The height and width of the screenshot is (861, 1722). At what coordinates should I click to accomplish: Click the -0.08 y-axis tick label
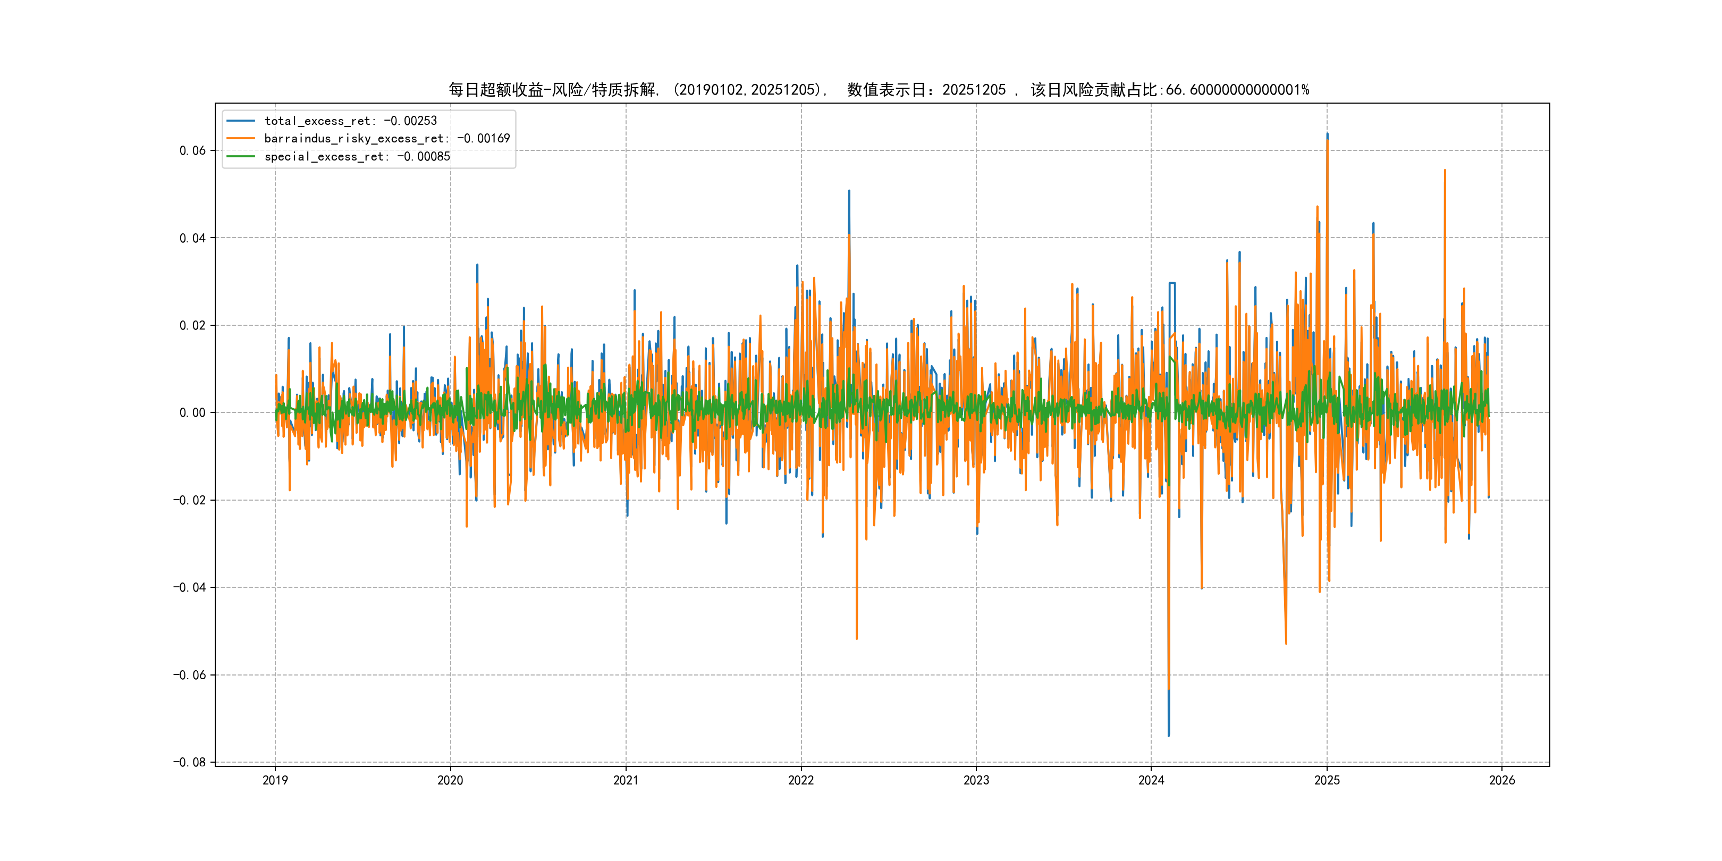(x=189, y=762)
